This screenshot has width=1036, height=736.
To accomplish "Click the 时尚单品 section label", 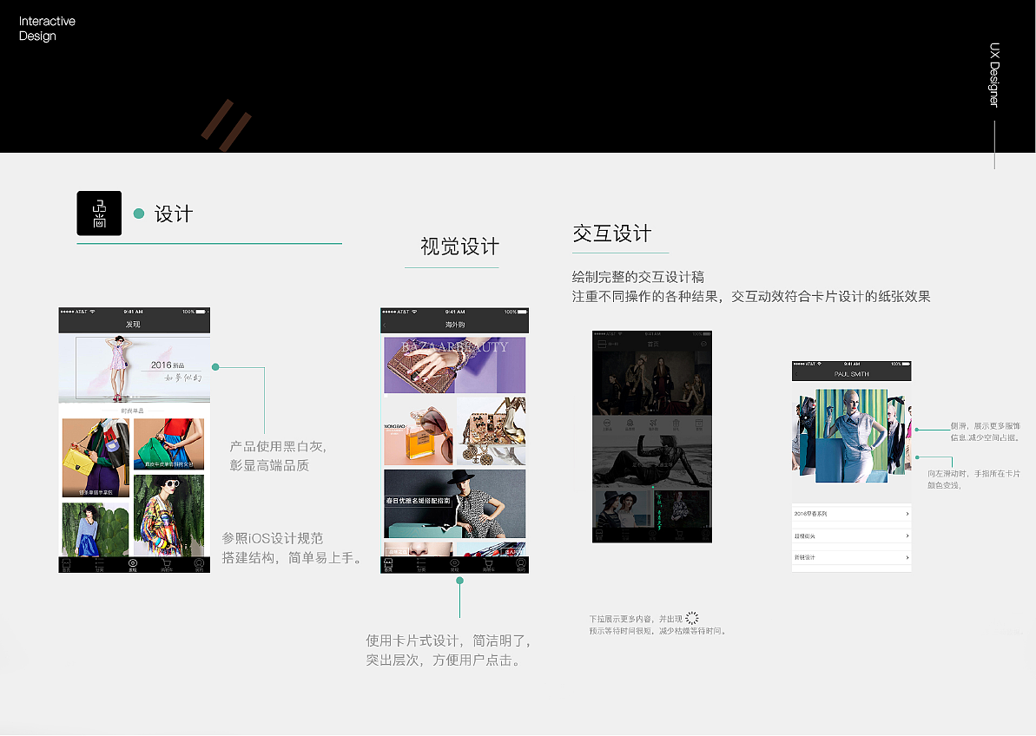I will pyautogui.click(x=132, y=411).
